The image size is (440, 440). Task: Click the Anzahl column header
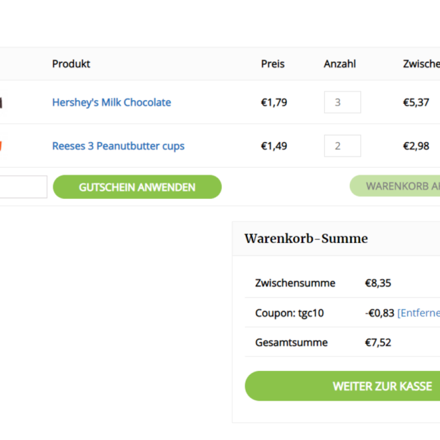pyautogui.click(x=340, y=64)
